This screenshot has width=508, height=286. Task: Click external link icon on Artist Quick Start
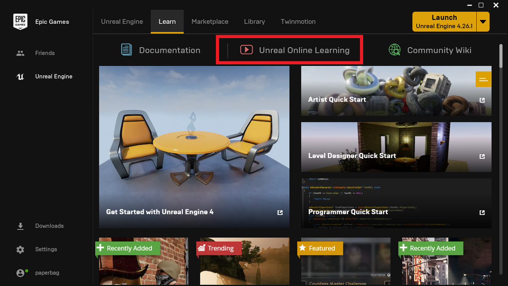(482, 100)
